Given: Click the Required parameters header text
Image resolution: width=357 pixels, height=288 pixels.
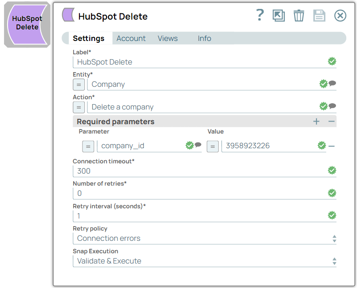Looking at the screenshot, I should pos(116,122).
